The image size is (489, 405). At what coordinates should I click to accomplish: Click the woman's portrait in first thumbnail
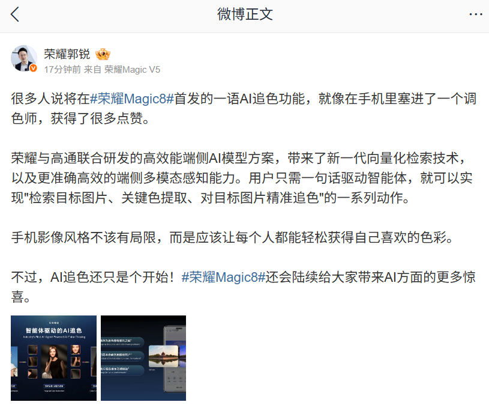pyautogui.click(x=53, y=361)
